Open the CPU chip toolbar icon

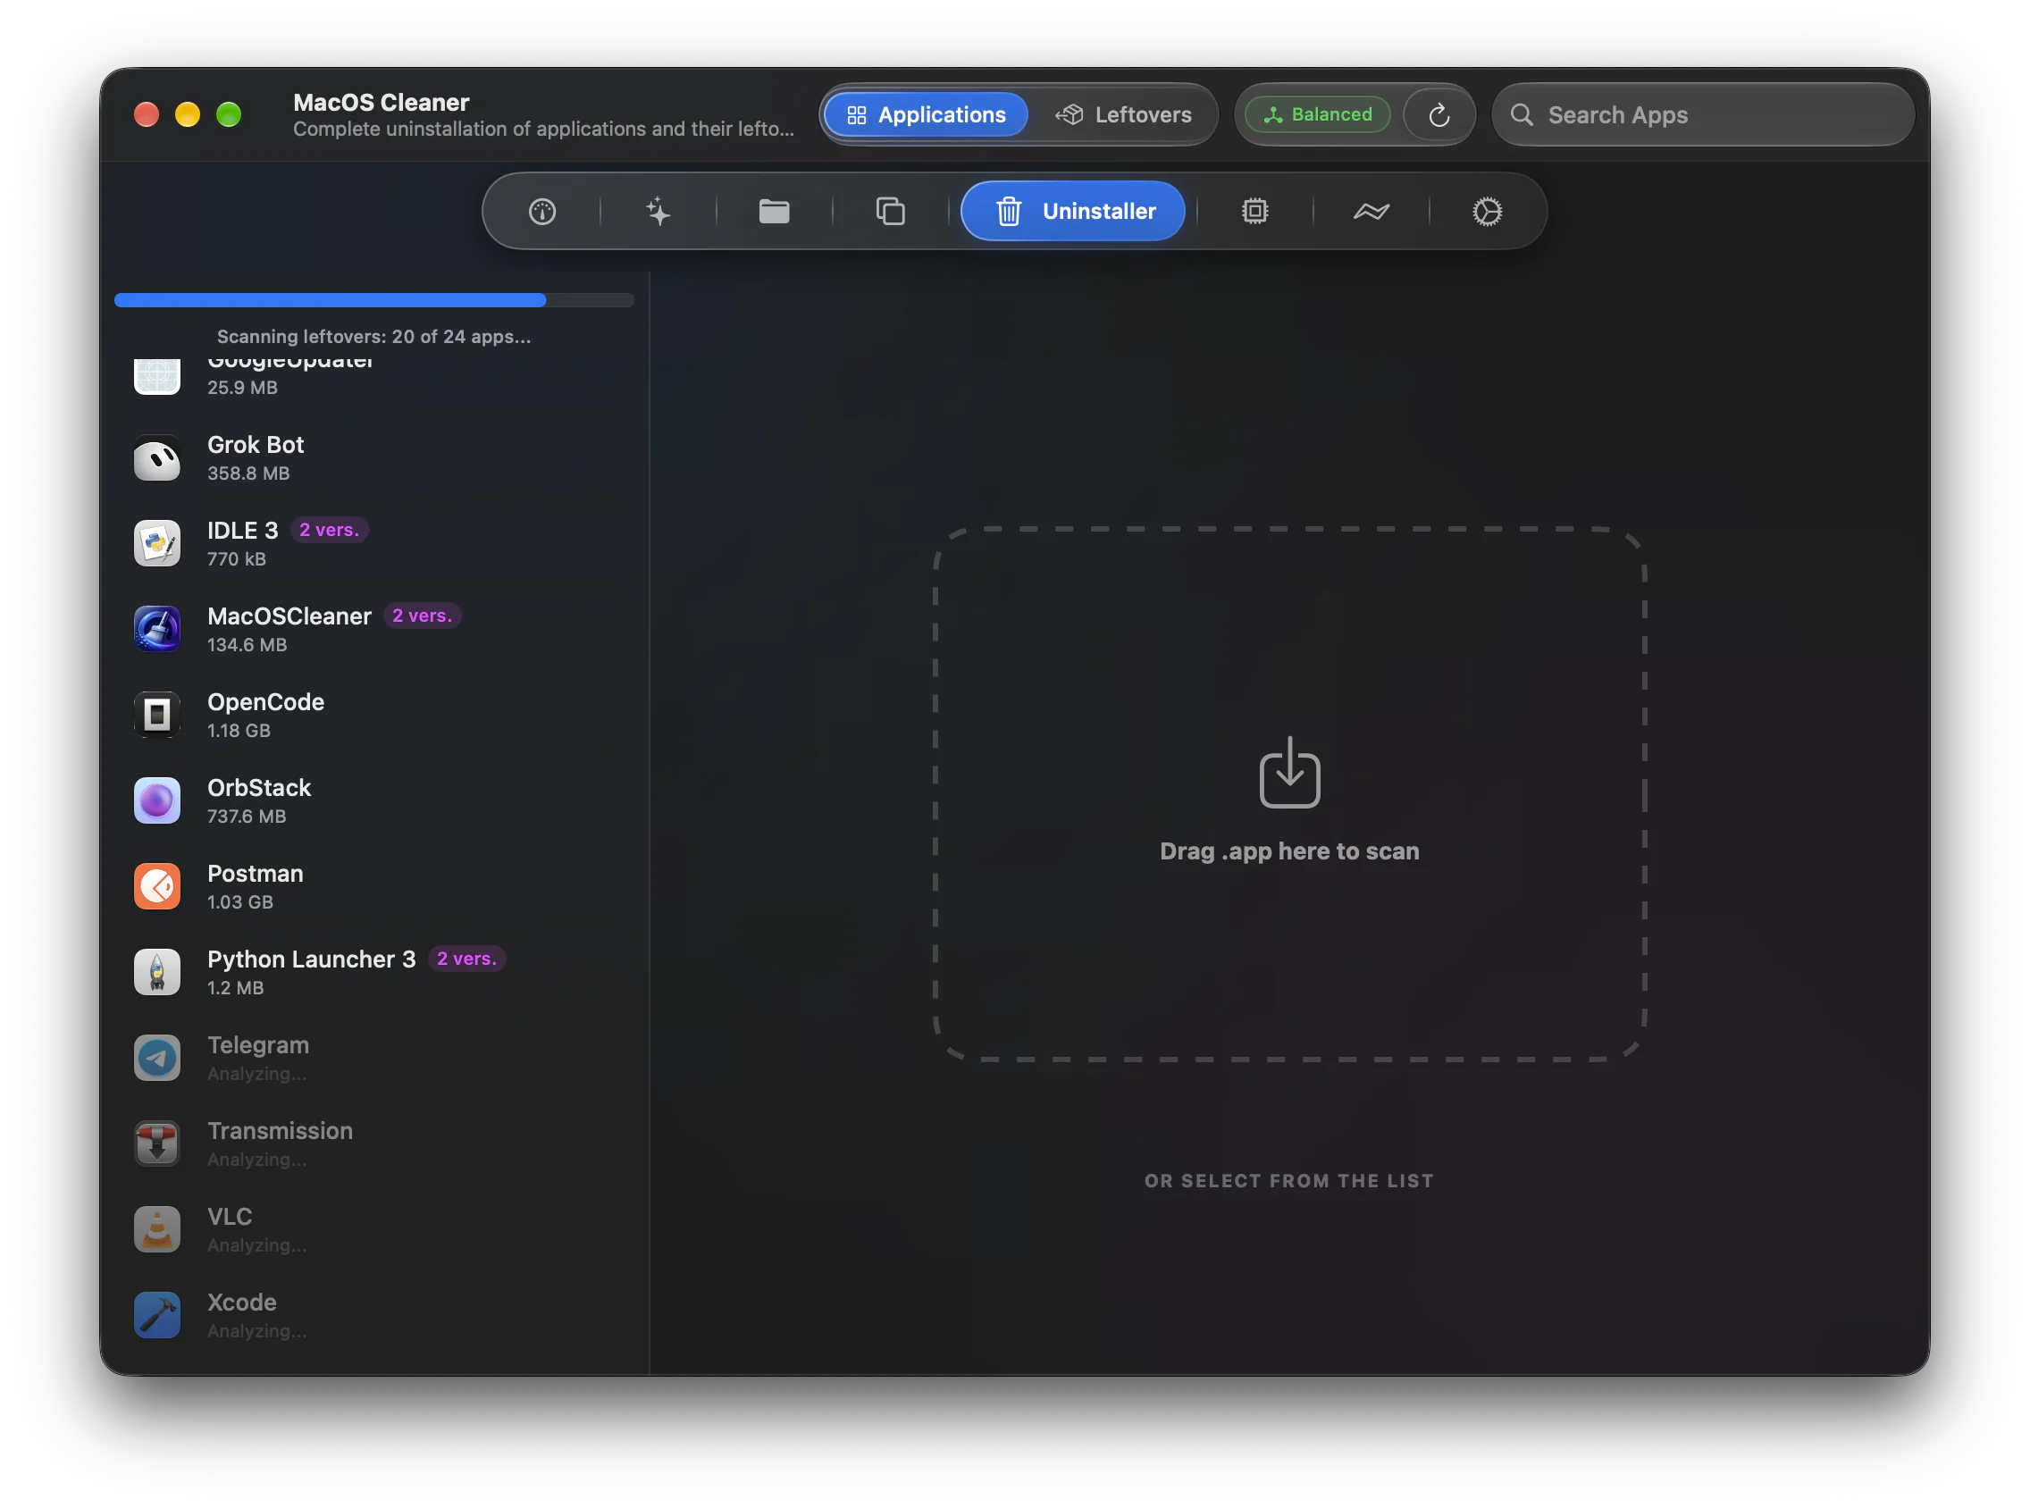1255,212
